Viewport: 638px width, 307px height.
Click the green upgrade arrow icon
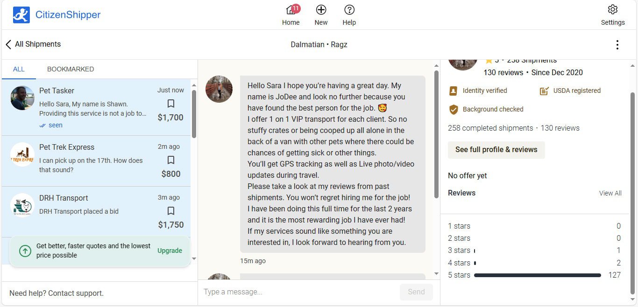[x=25, y=251]
